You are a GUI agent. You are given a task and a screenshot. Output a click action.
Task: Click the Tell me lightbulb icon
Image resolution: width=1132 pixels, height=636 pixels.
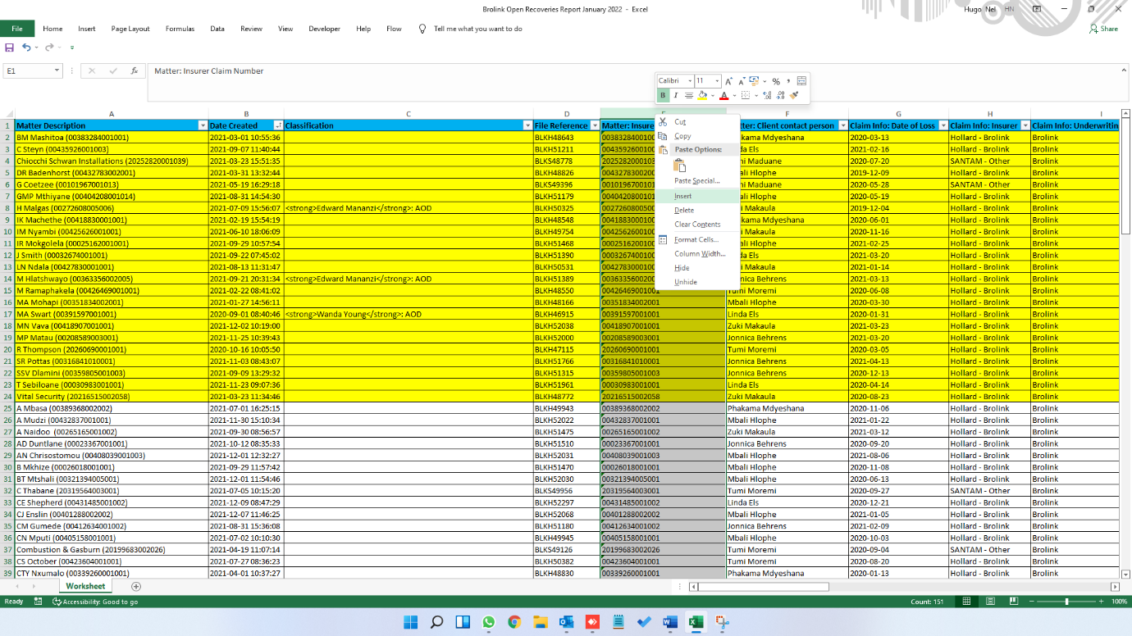pyautogui.click(x=422, y=29)
